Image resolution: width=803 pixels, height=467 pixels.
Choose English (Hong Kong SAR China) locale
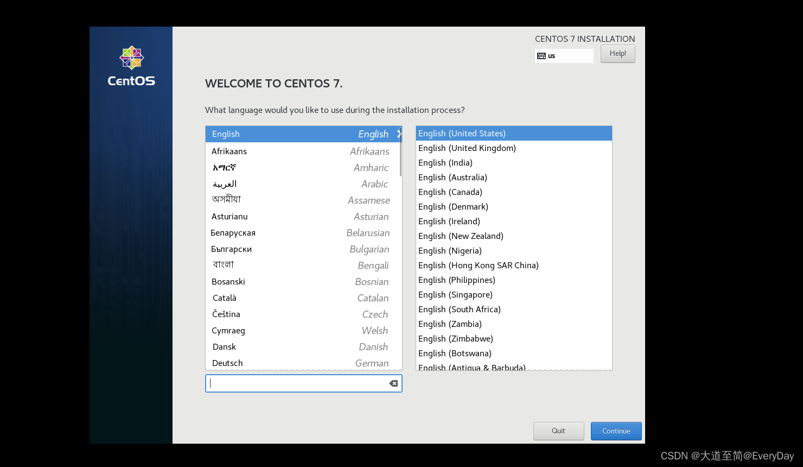pyautogui.click(x=514, y=266)
